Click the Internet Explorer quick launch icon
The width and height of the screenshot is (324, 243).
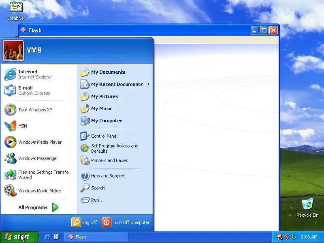pyautogui.click(x=47, y=237)
